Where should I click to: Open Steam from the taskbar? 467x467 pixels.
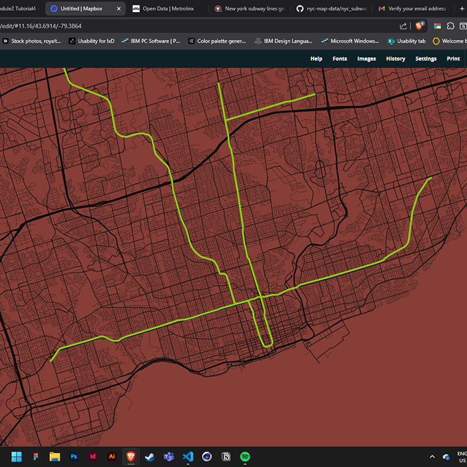[x=150, y=456]
